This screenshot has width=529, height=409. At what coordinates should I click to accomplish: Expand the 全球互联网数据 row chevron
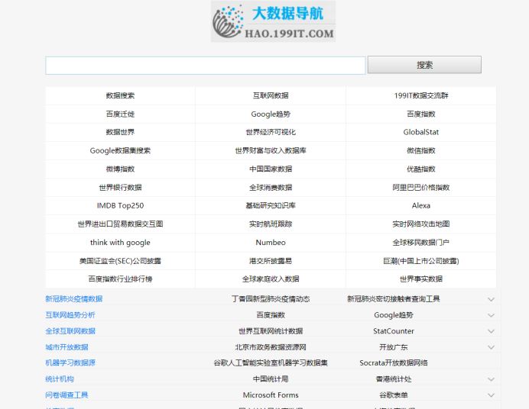click(x=492, y=331)
